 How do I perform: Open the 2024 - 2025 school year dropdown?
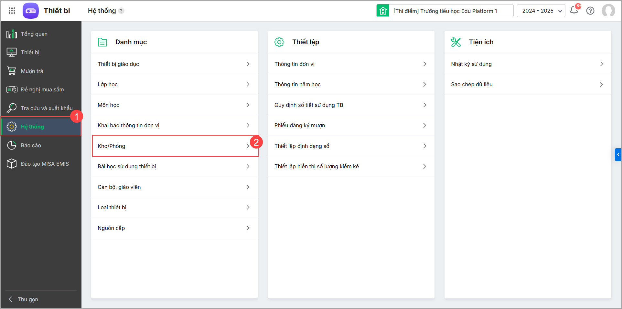coord(541,11)
